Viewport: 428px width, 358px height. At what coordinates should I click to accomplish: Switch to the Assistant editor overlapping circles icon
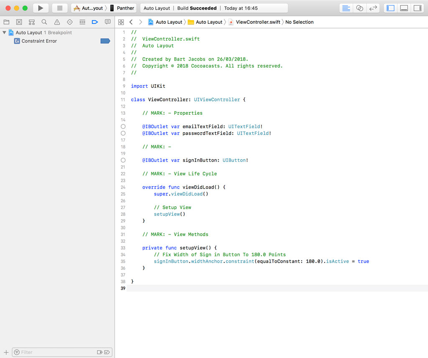pyautogui.click(x=359, y=8)
